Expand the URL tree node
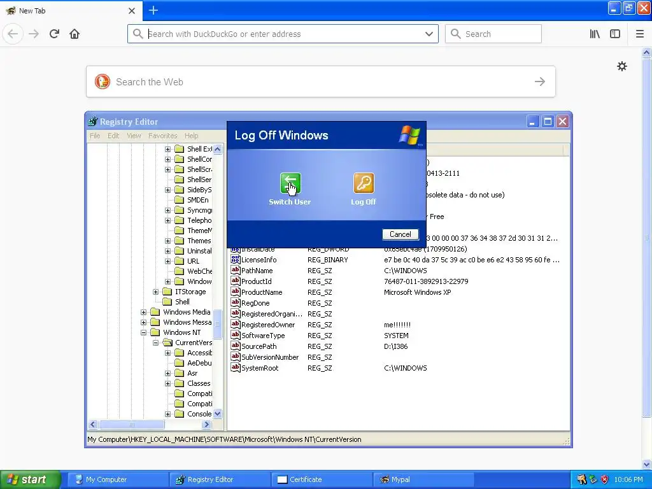The width and height of the screenshot is (652, 489). pyautogui.click(x=167, y=261)
